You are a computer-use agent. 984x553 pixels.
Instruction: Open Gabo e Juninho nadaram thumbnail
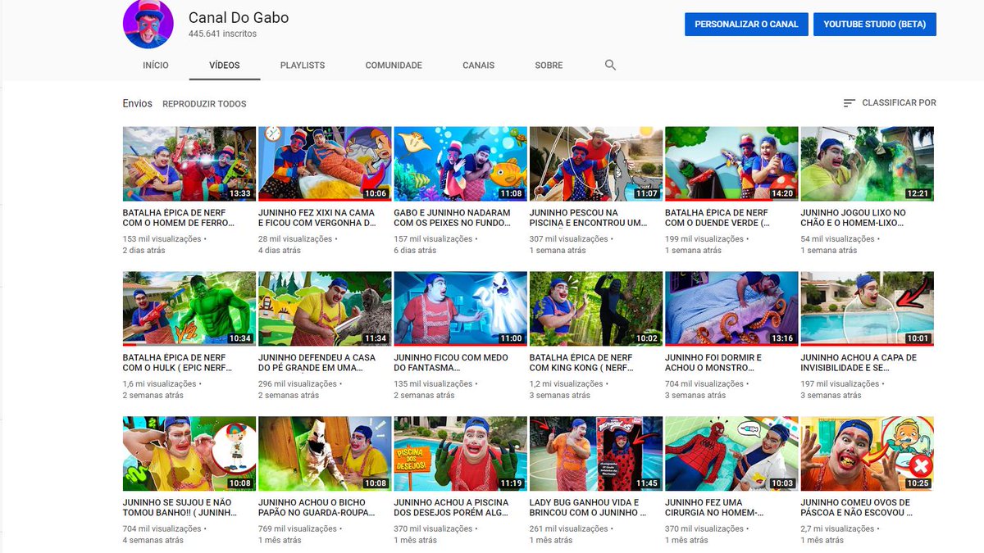pos(460,164)
